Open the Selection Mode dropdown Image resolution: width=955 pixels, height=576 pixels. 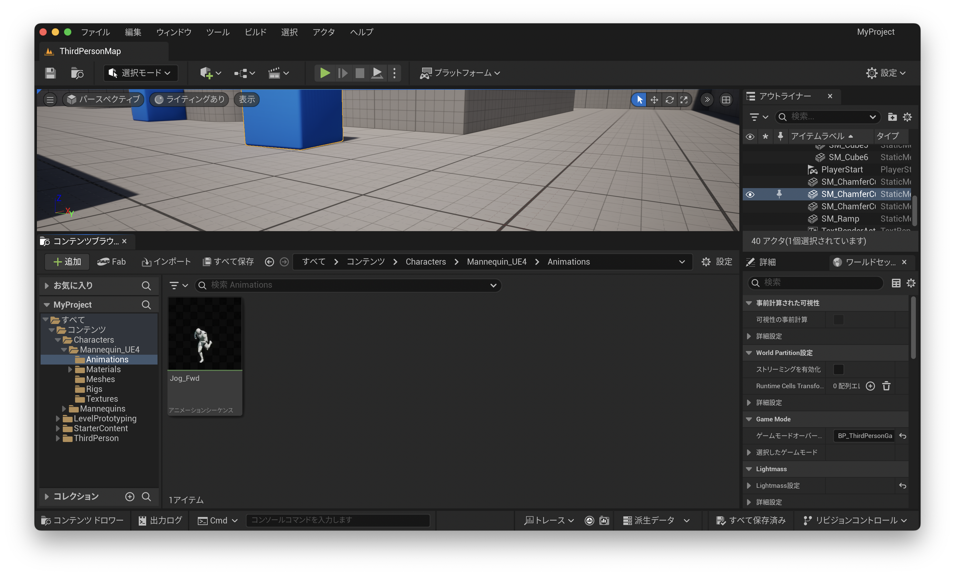pyautogui.click(x=141, y=73)
